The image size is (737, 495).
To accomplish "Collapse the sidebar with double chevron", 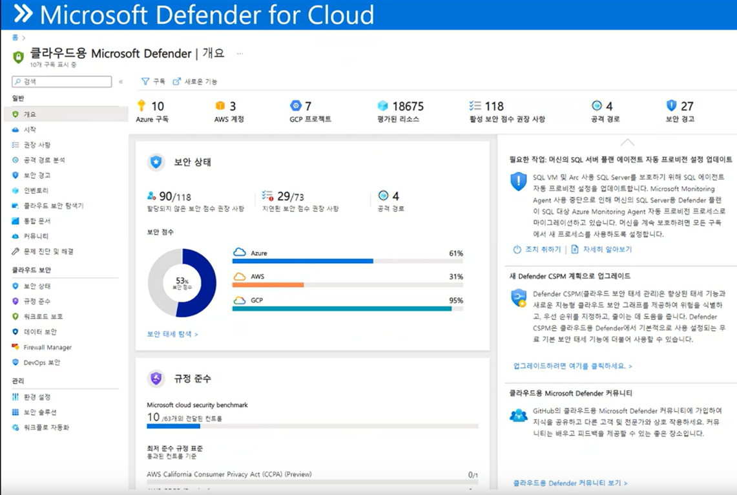I will coord(121,81).
